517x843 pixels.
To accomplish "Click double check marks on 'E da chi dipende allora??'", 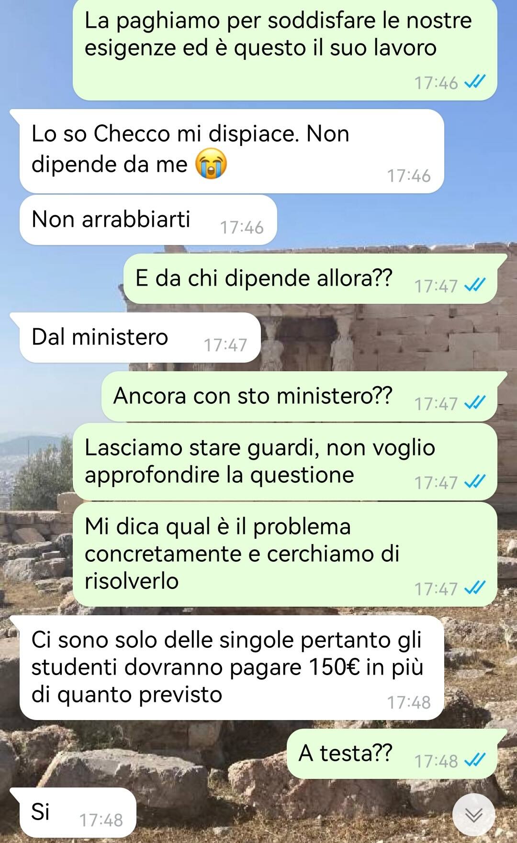I will [475, 285].
